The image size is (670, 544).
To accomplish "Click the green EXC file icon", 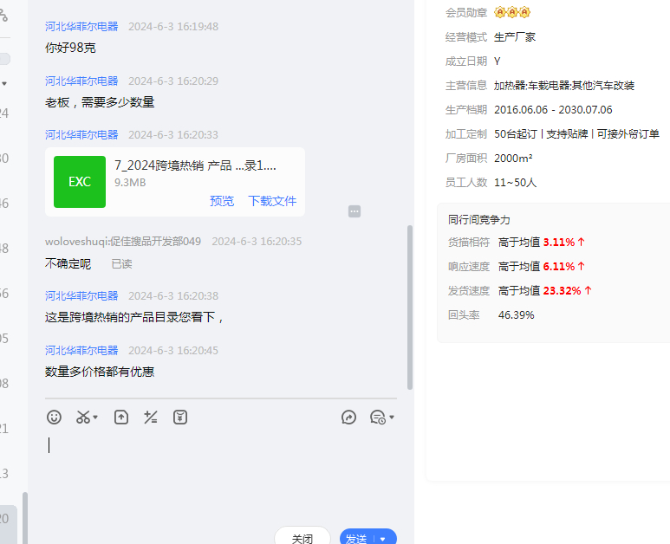I will pyautogui.click(x=80, y=182).
